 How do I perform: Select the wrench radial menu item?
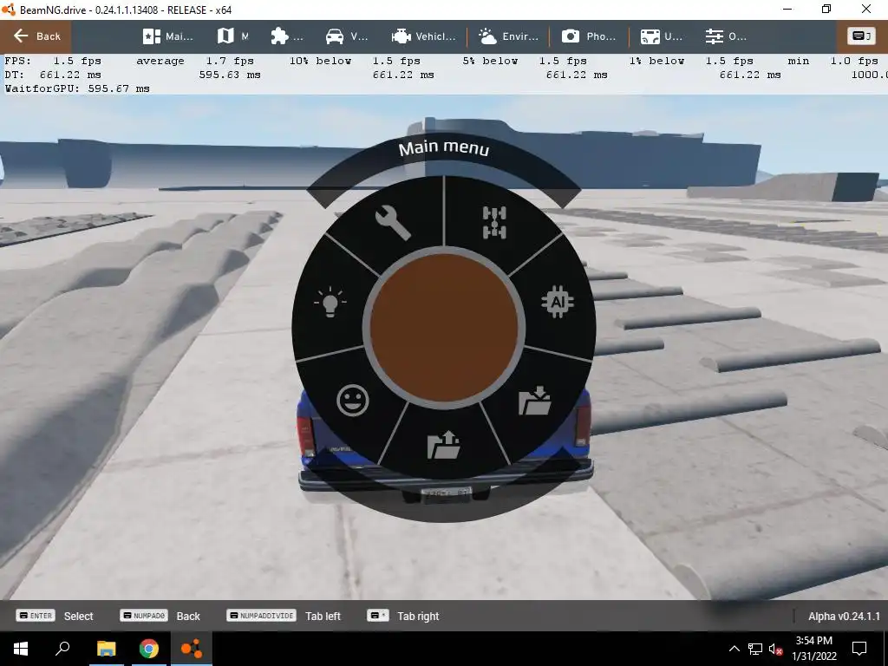pyautogui.click(x=393, y=222)
